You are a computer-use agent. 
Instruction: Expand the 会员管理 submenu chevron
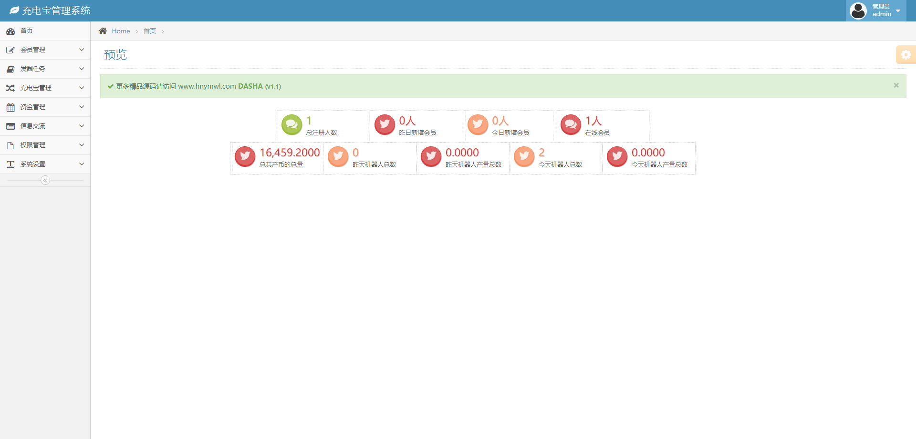82,50
